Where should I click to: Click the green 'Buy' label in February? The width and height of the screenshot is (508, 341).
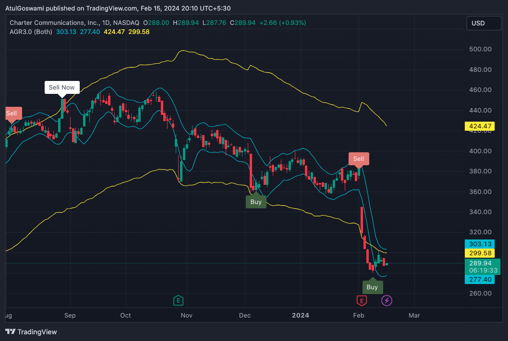click(372, 287)
